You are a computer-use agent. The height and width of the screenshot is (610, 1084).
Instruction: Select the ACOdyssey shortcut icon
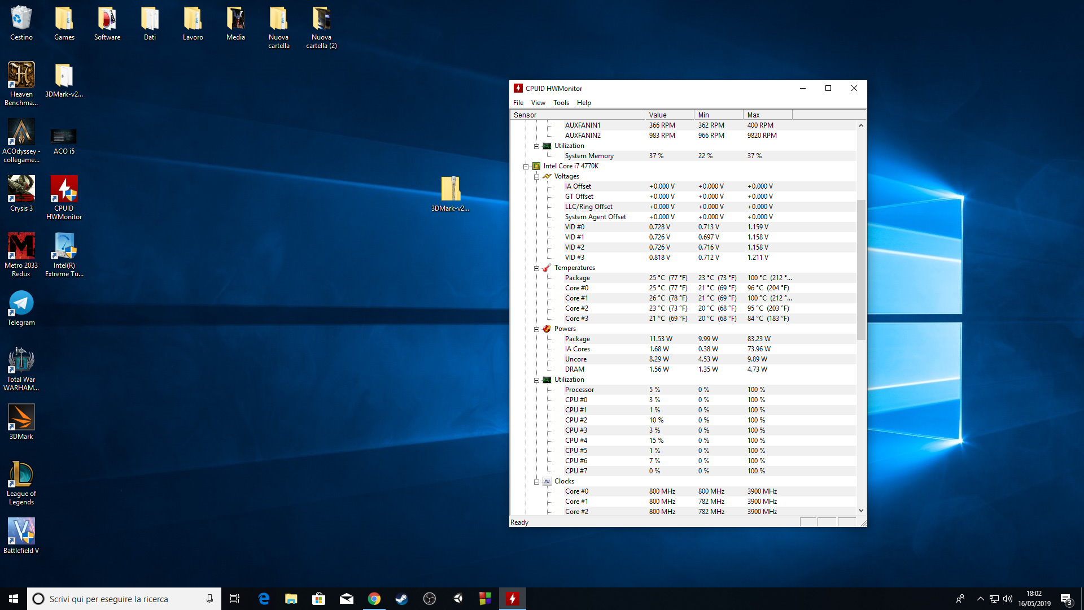coord(21,141)
